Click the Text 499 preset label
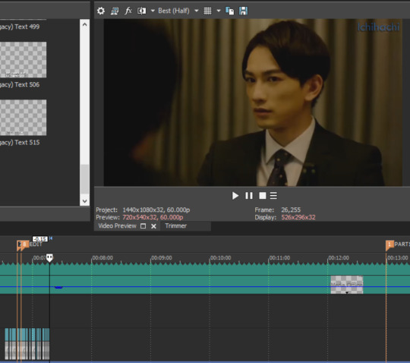 pyautogui.click(x=20, y=27)
